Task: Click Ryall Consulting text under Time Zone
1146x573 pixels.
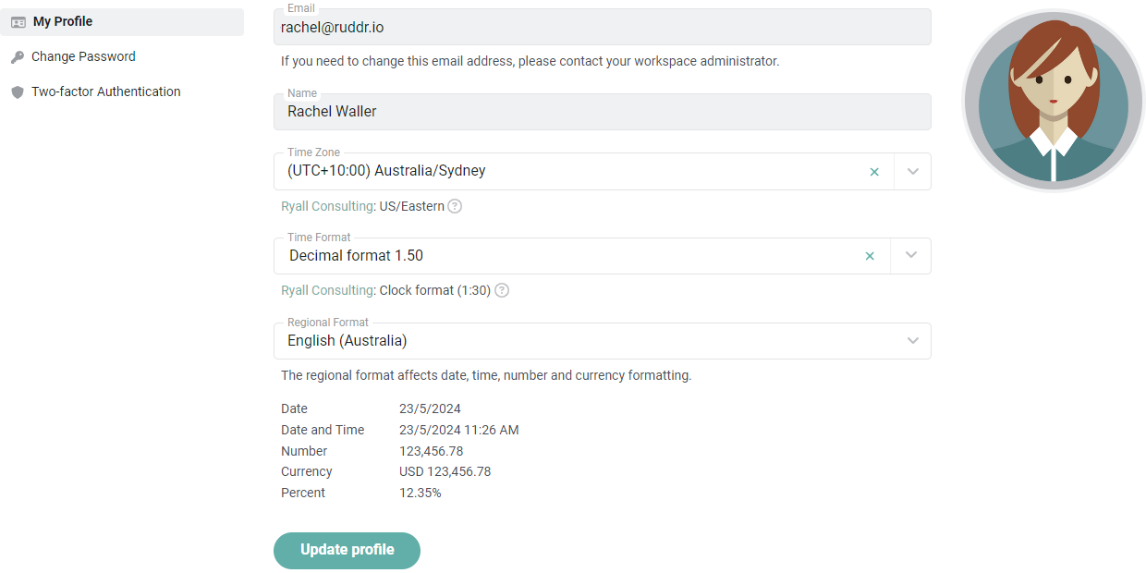Action: click(x=328, y=206)
